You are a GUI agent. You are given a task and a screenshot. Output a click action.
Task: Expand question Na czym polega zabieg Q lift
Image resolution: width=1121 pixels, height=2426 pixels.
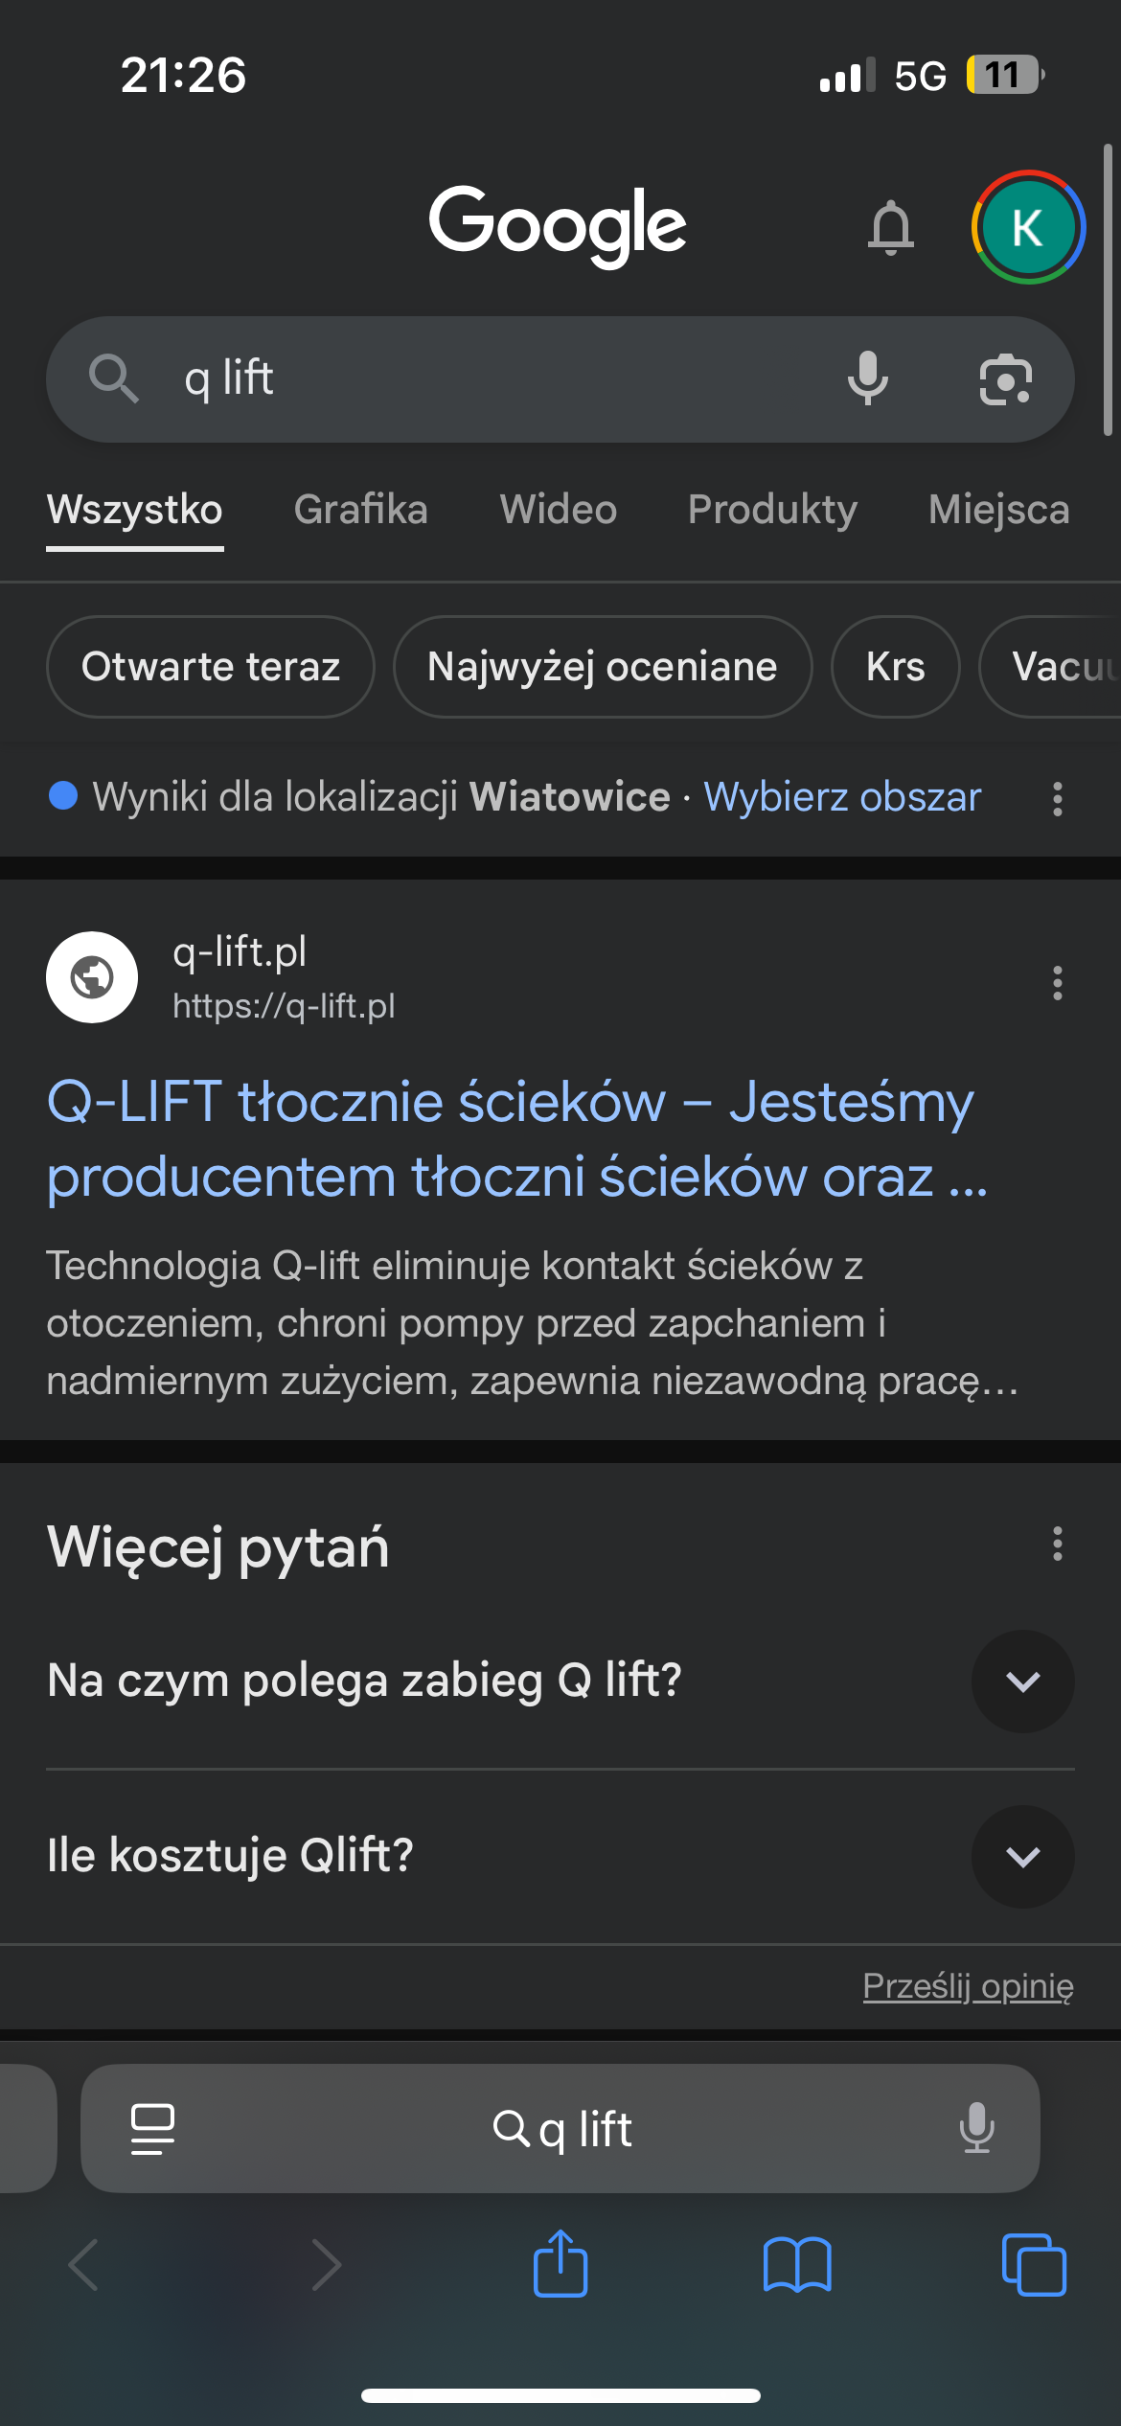pos(1022,1682)
